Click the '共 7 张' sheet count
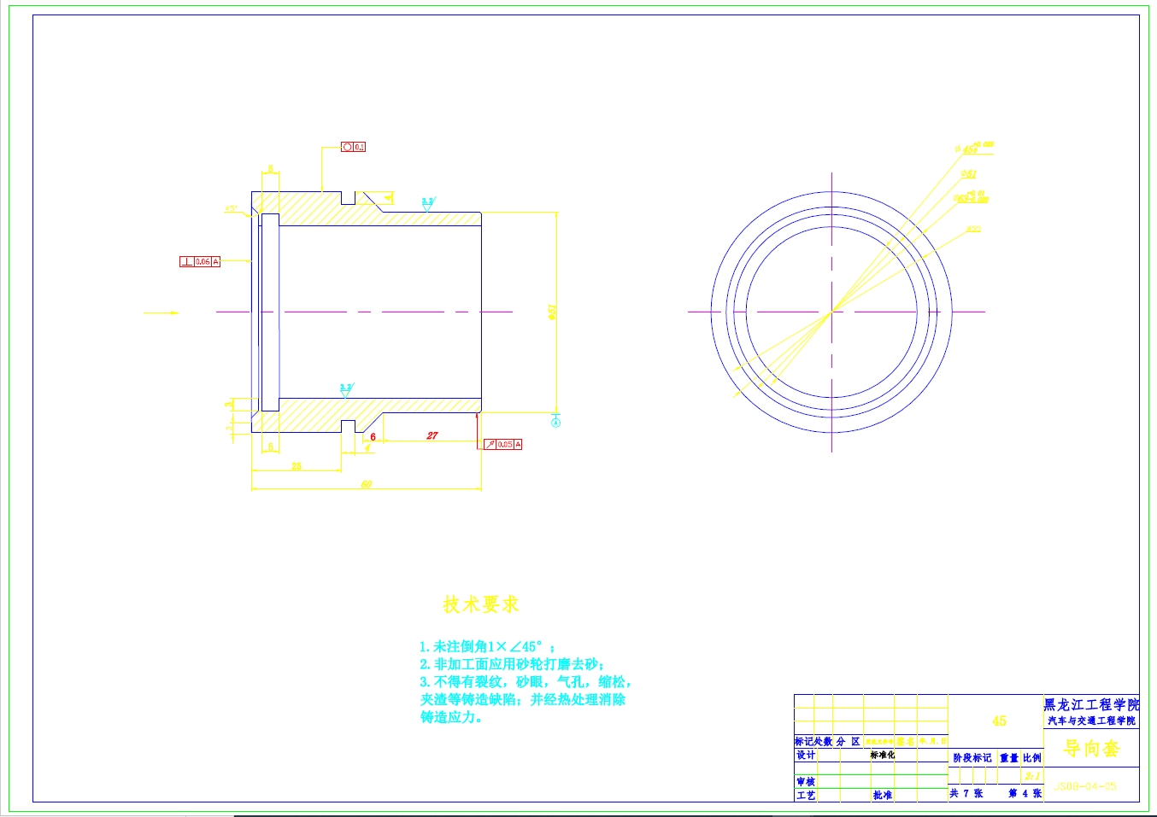The height and width of the screenshot is (817, 1157). pos(966,793)
